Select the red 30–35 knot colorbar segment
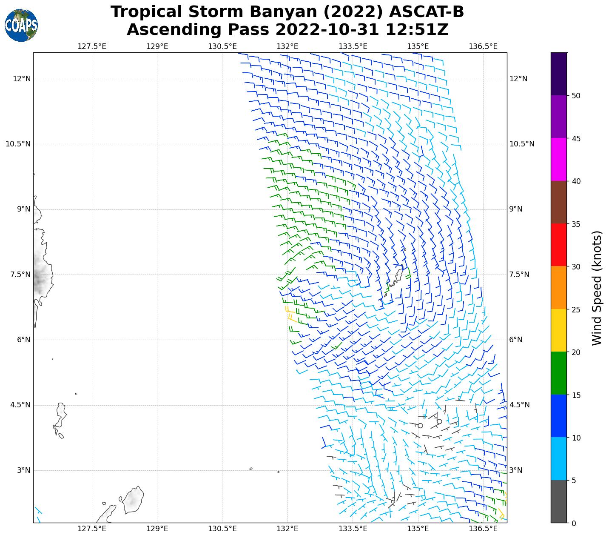The height and width of the screenshot is (538, 609). click(558, 245)
